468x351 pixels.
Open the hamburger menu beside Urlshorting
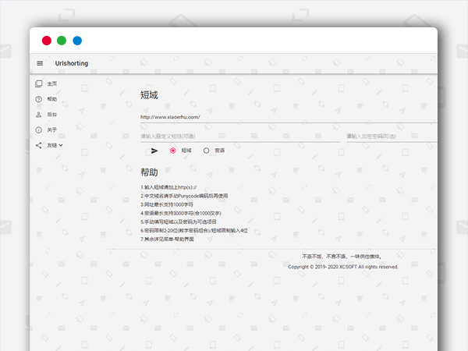coord(40,63)
